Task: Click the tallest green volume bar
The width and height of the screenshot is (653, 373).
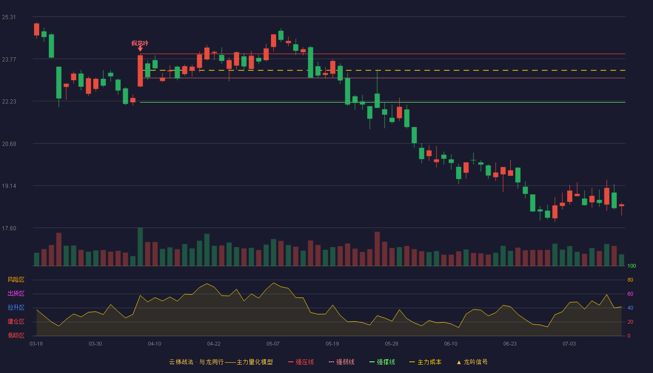Action: pos(140,247)
